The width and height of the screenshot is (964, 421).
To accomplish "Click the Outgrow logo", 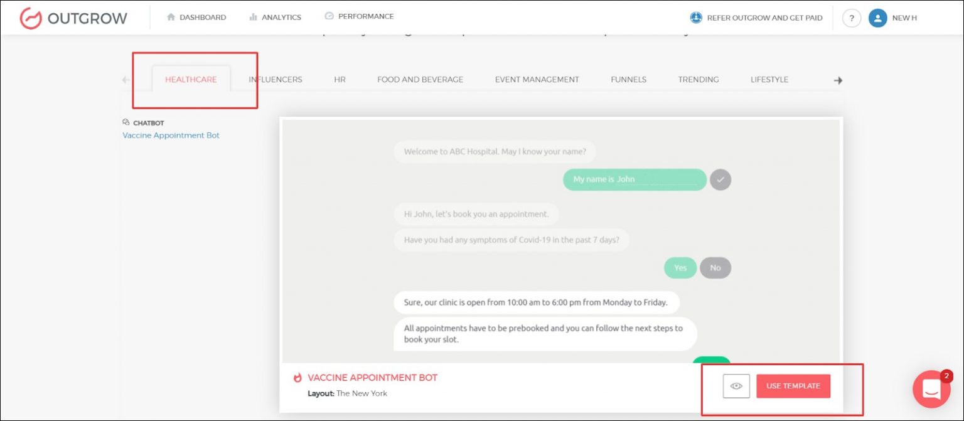I will point(73,18).
